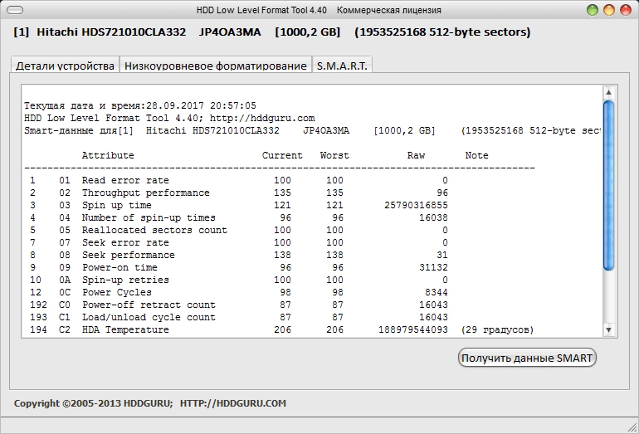Image resolution: width=639 pixels, height=434 pixels.
Task: Select the S.M.A.R.T. tab
Action: tap(342, 66)
